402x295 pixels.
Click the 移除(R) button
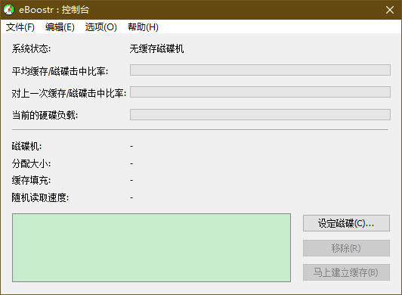point(346,248)
